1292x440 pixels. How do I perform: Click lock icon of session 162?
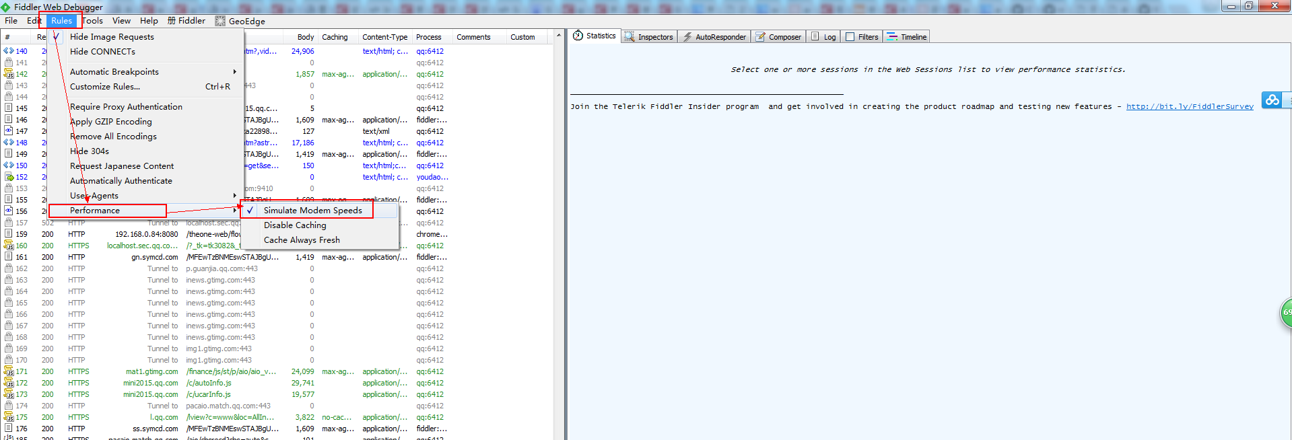tap(9, 268)
